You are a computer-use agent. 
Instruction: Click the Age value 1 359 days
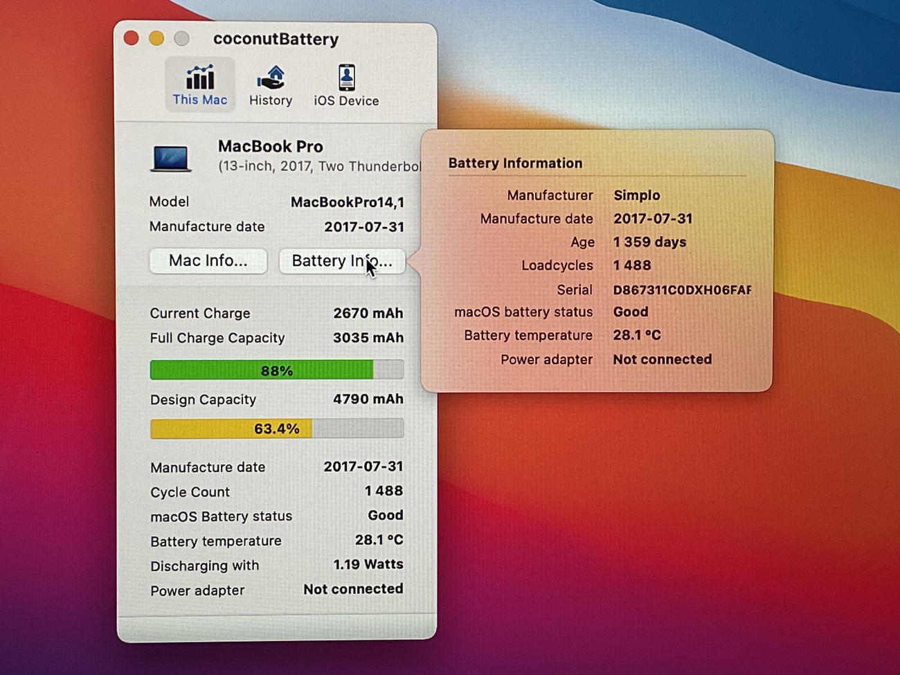point(649,242)
